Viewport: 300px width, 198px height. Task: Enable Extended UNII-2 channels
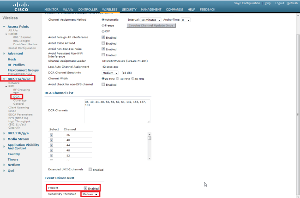(x=90, y=170)
